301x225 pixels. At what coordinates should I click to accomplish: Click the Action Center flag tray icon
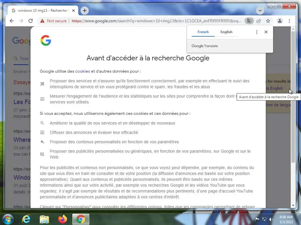(257, 219)
